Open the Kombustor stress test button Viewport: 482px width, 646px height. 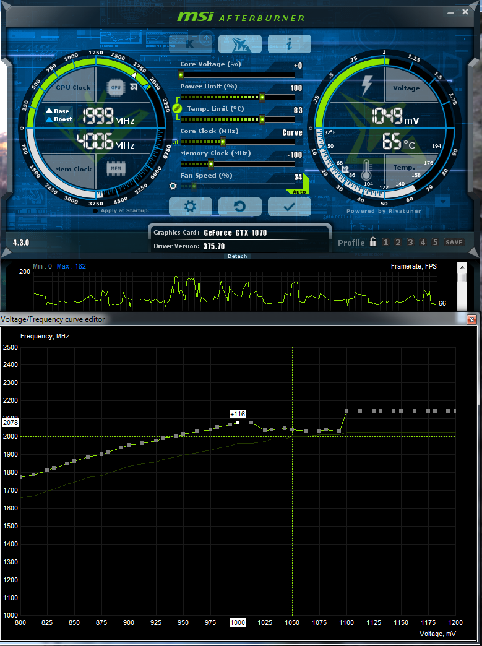pos(191,44)
